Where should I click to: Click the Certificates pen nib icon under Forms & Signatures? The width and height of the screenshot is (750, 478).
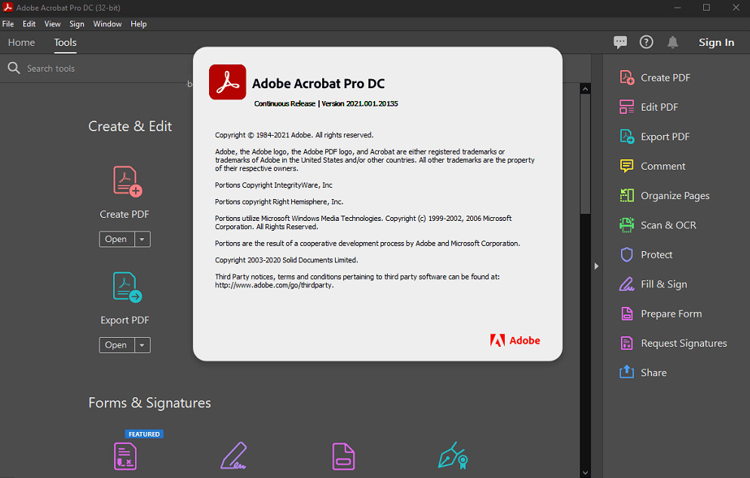click(453, 455)
